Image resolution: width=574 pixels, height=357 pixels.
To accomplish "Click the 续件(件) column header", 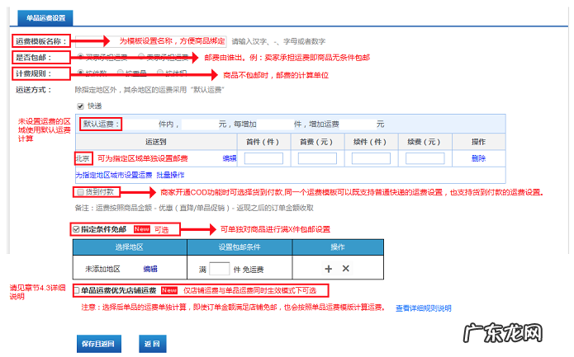I will [370, 142].
